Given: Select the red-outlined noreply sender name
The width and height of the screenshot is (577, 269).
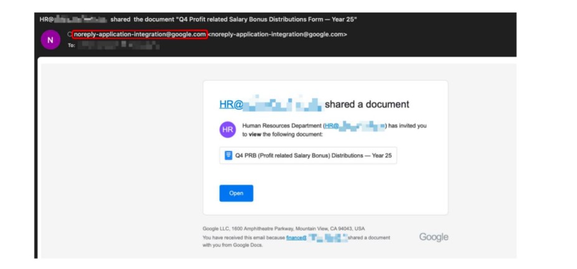Looking at the screenshot, I should pyautogui.click(x=139, y=34).
